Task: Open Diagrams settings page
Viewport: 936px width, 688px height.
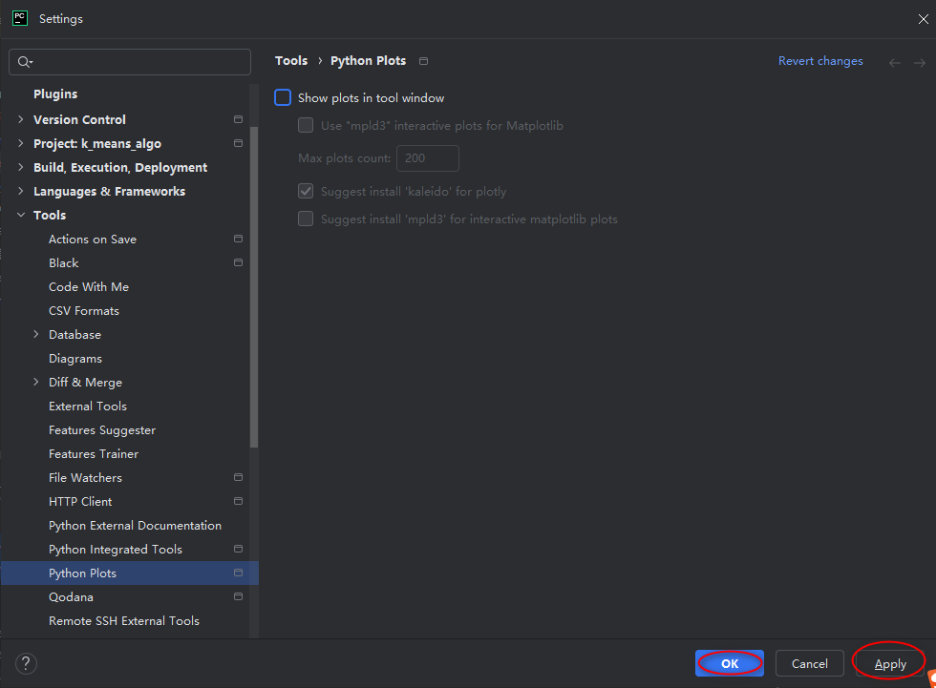Action: (x=75, y=358)
